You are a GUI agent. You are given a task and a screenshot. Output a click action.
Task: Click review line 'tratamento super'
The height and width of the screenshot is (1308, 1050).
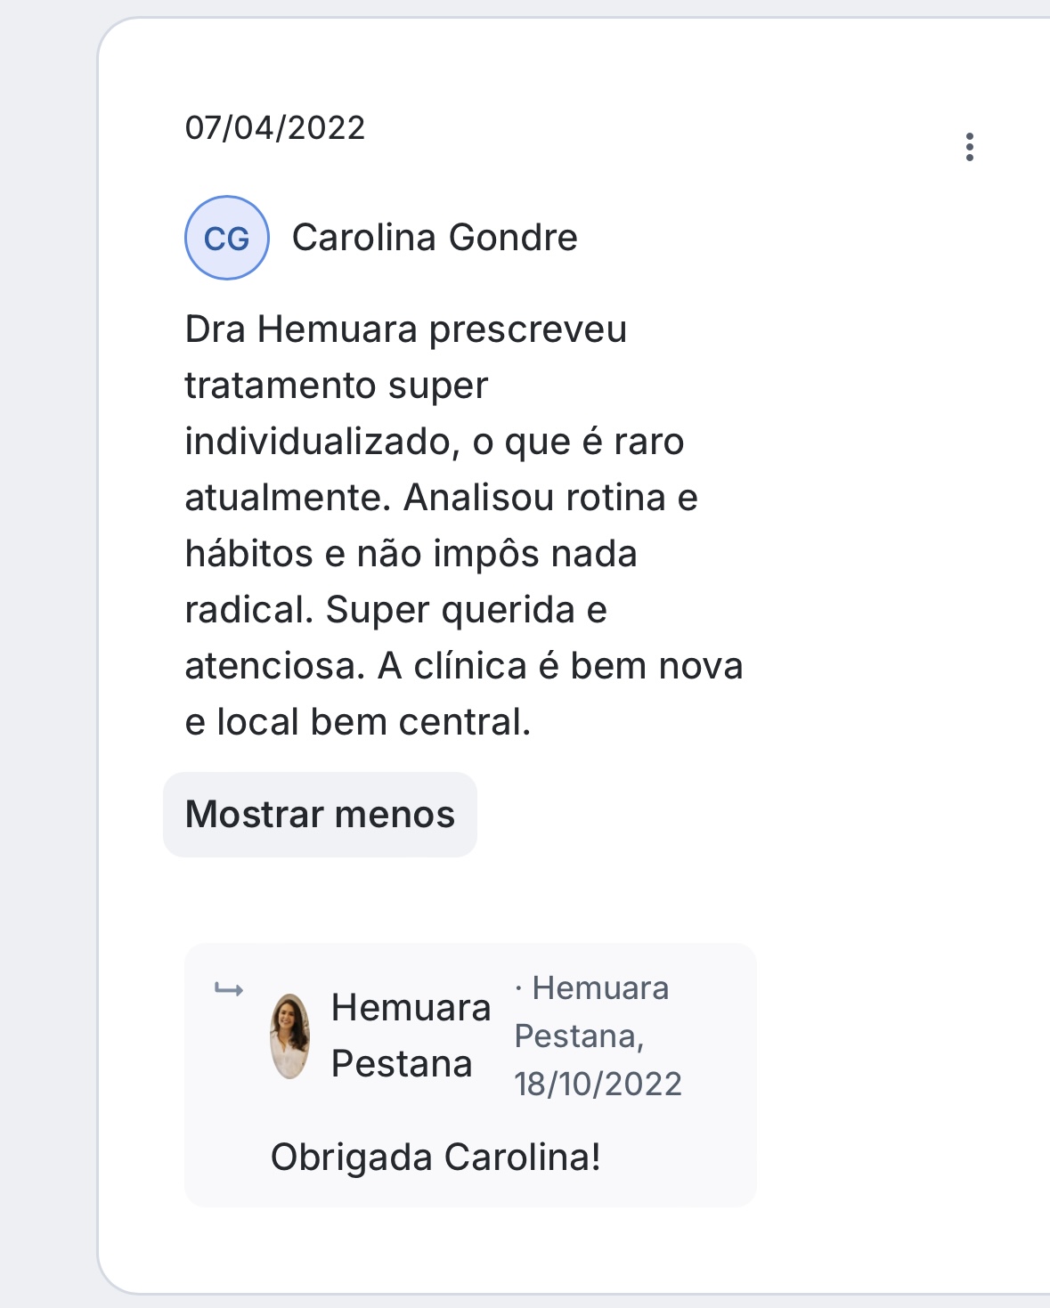(x=337, y=386)
